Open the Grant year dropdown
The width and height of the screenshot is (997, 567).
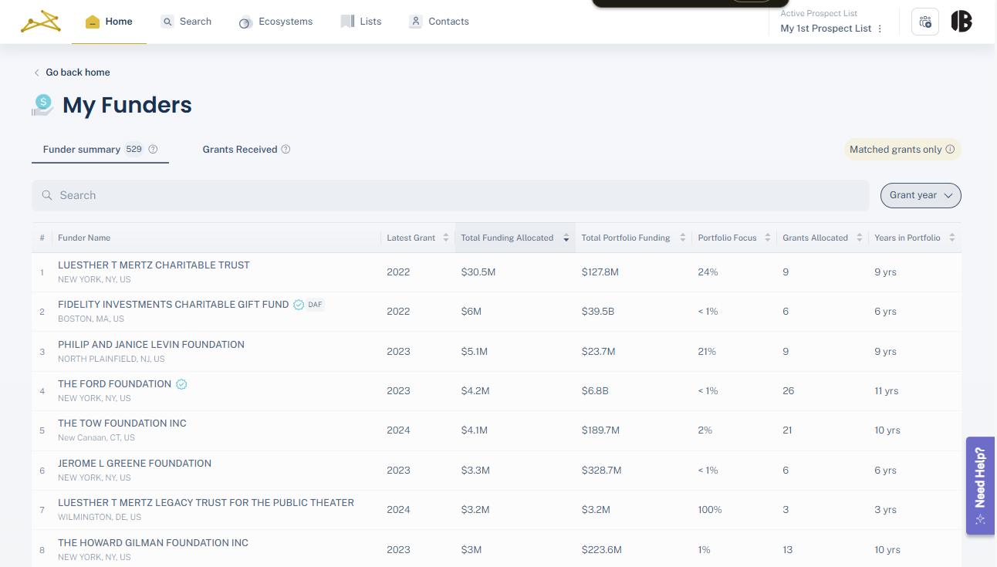pyautogui.click(x=921, y=195)
